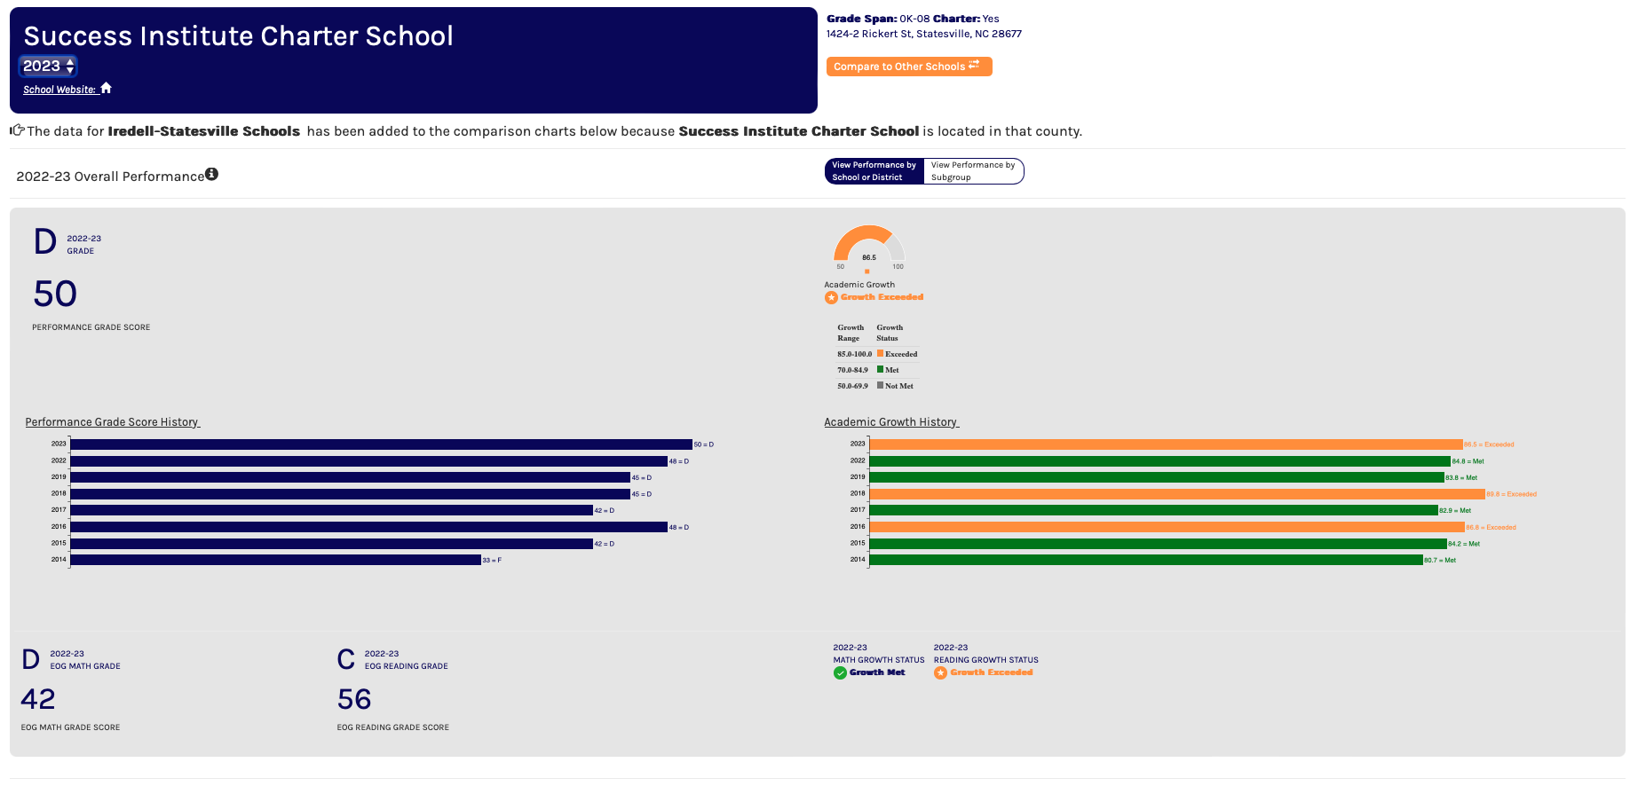This screenshot has width=1630, height=786.
Task: Click the green check Growth Met icon
Action: coord(840,672)
